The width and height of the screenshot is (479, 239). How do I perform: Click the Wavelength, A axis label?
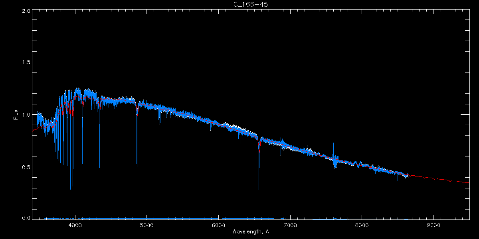(x=251, y=231)
